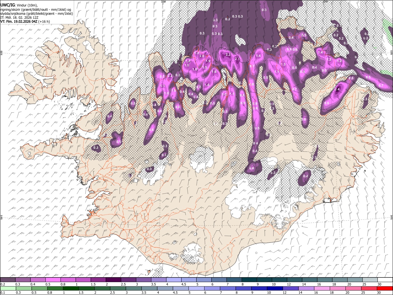Select the bright red lower-row swatch after 30
Viewport: 393px width, 295px height.
tap(385, 288)
